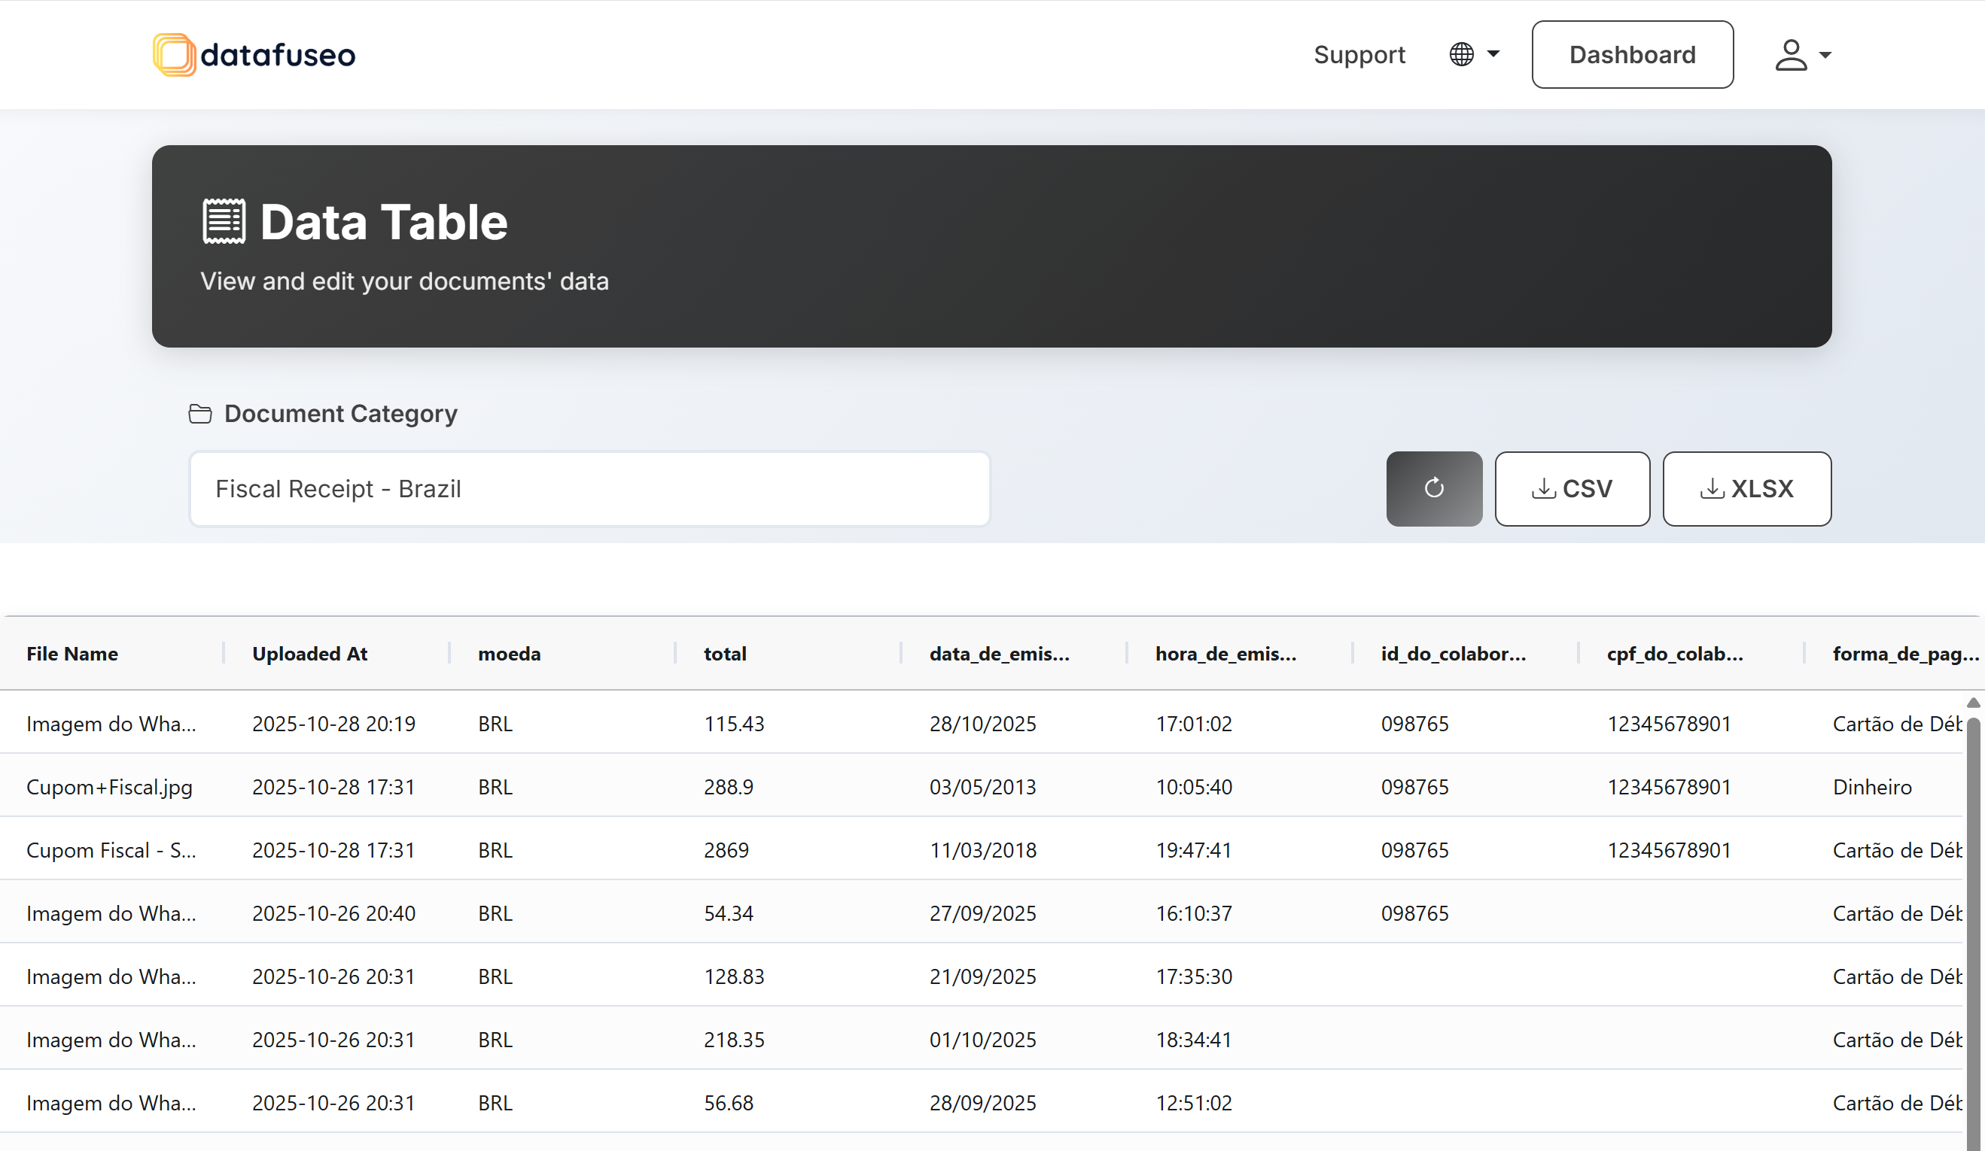The width and height of the screenshot is (1985, 1151).
Task: Open the Support page link
Action: (1359, 54)
